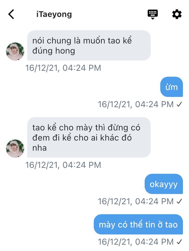Select the blue "okayyy" message bubble
Screen dimensions: 189x251
coord(164,184)
